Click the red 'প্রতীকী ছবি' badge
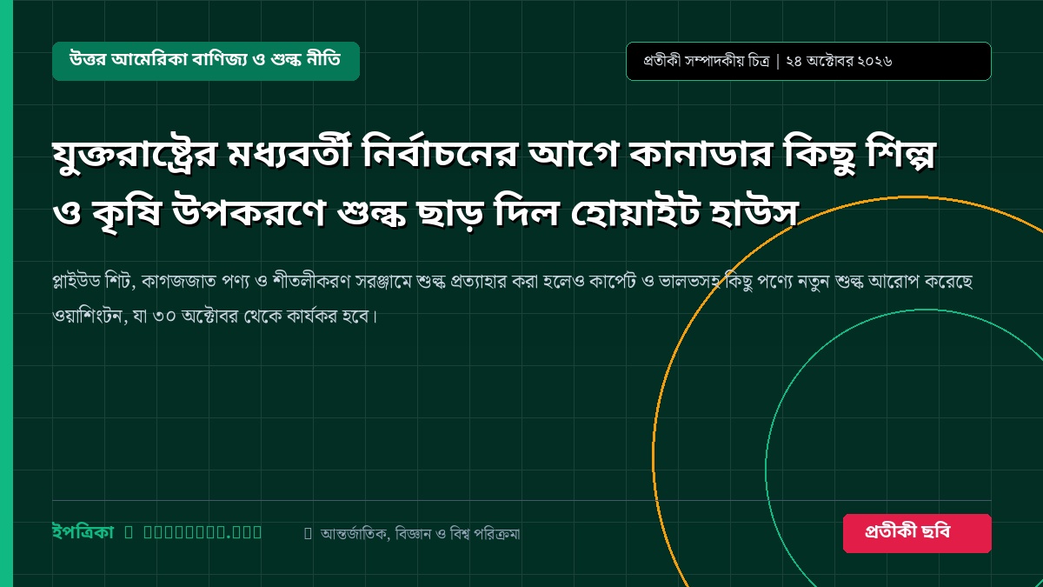1043x587 pixels. 917,533
